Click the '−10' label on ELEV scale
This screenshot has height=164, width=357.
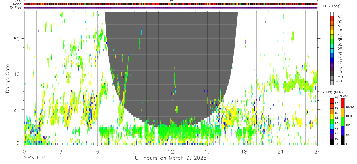(x=339, y=81)
